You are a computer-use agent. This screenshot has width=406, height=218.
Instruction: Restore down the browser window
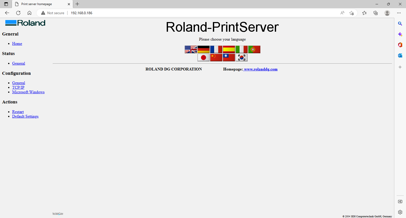(x=388, y=4)
